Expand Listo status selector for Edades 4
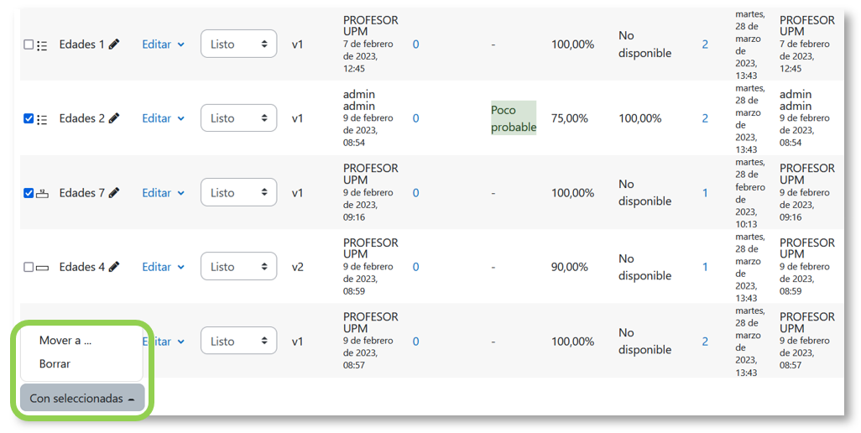Image resolution: width=861 pixels, height=433 pixels. click(238, 267)
